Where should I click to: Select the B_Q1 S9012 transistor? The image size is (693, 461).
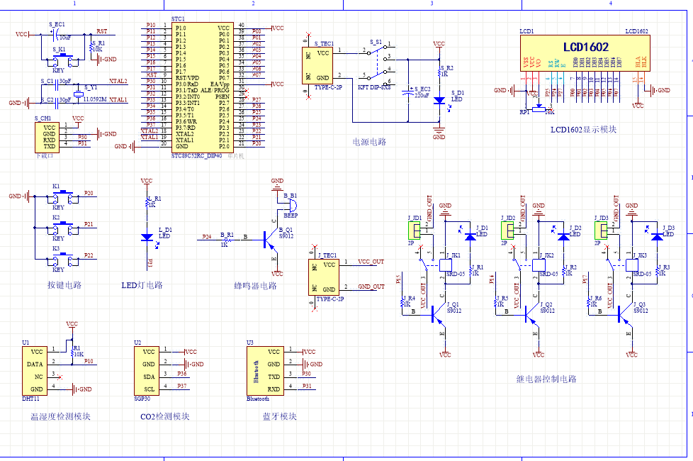coord(271,239)
